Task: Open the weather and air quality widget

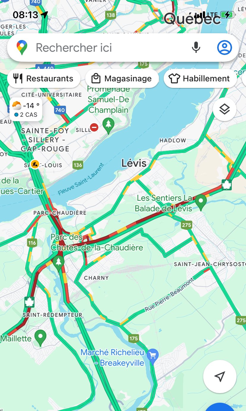Action: click(26, 110)
